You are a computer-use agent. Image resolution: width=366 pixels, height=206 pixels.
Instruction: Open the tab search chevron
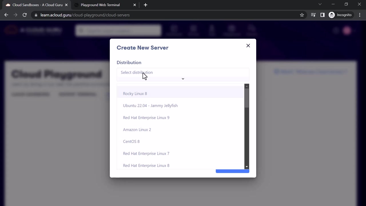pyautogui.click(x=320, y=4)
